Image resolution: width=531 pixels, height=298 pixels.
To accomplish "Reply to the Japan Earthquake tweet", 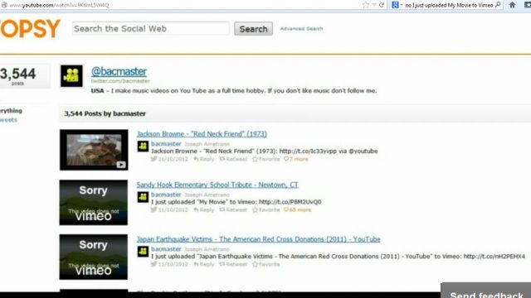I will (x=204, y=264).
